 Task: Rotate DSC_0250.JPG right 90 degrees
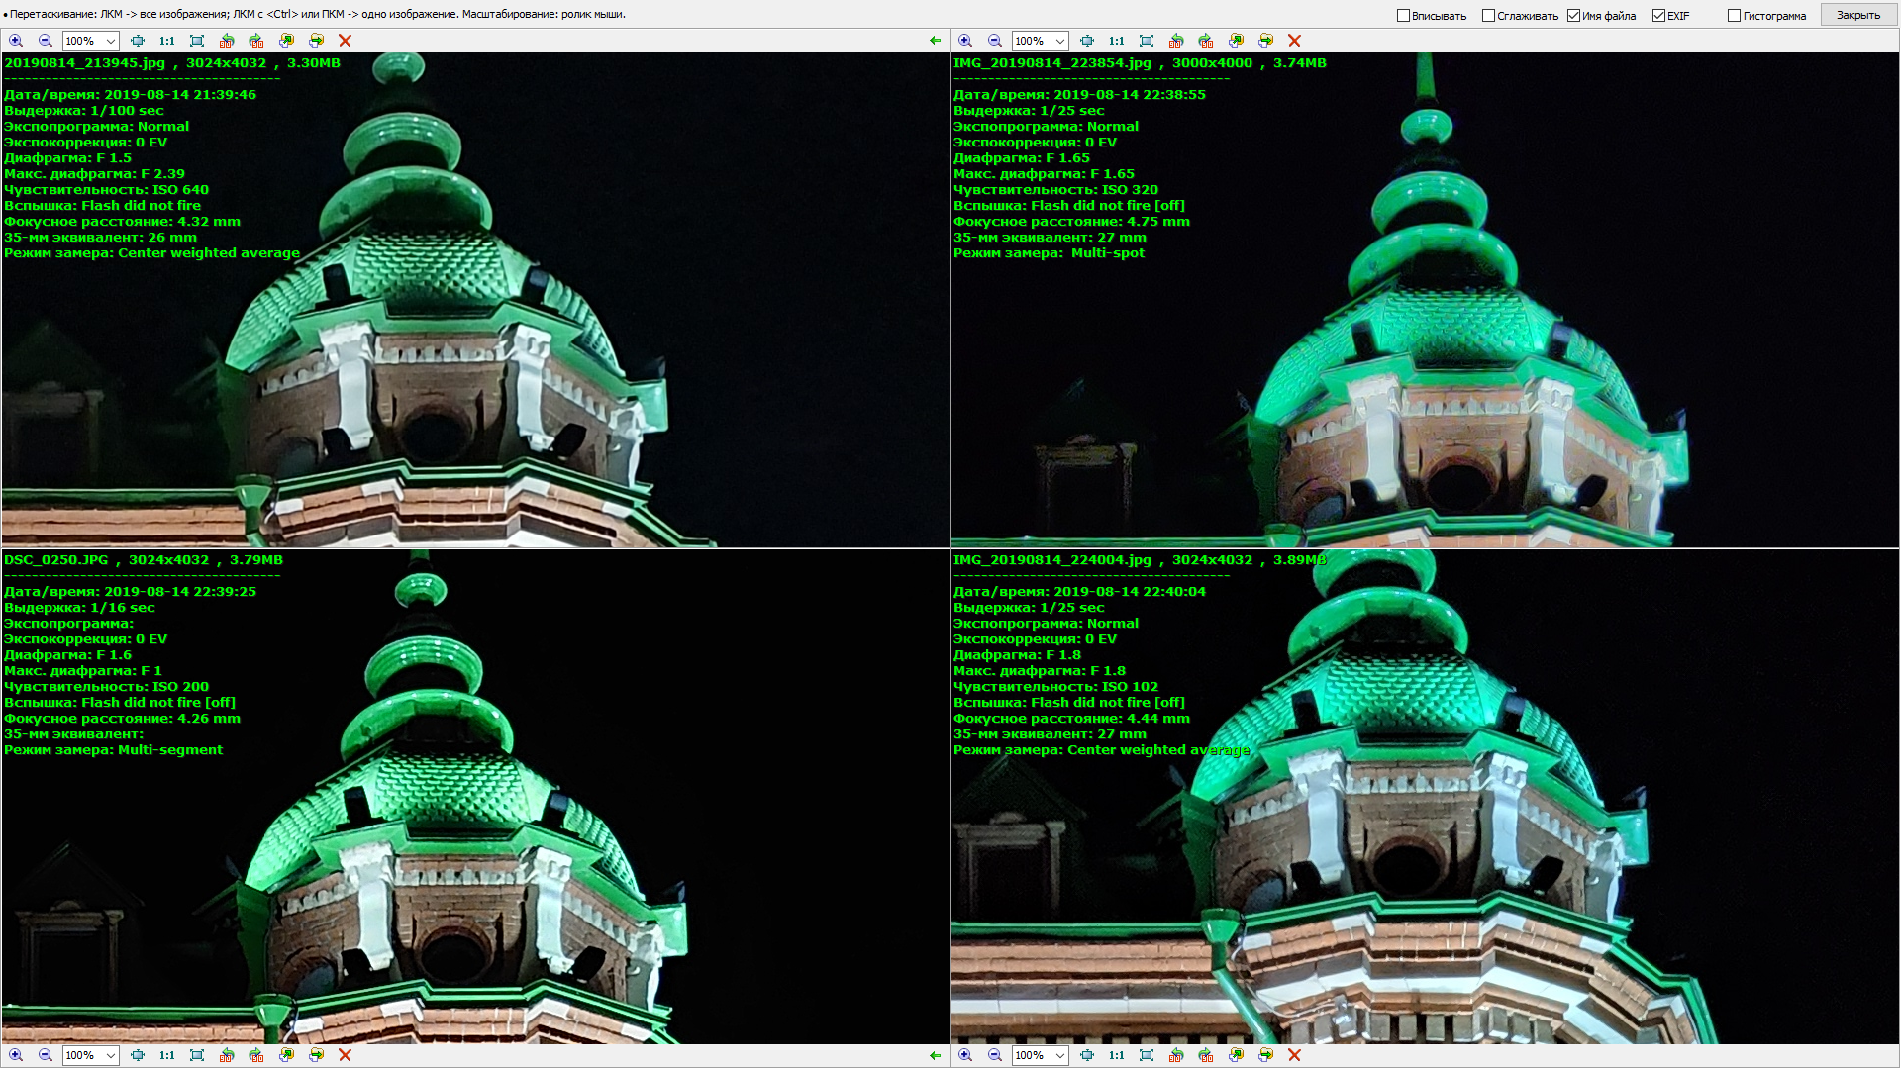pyautogui.click(x=256, y=1055)
